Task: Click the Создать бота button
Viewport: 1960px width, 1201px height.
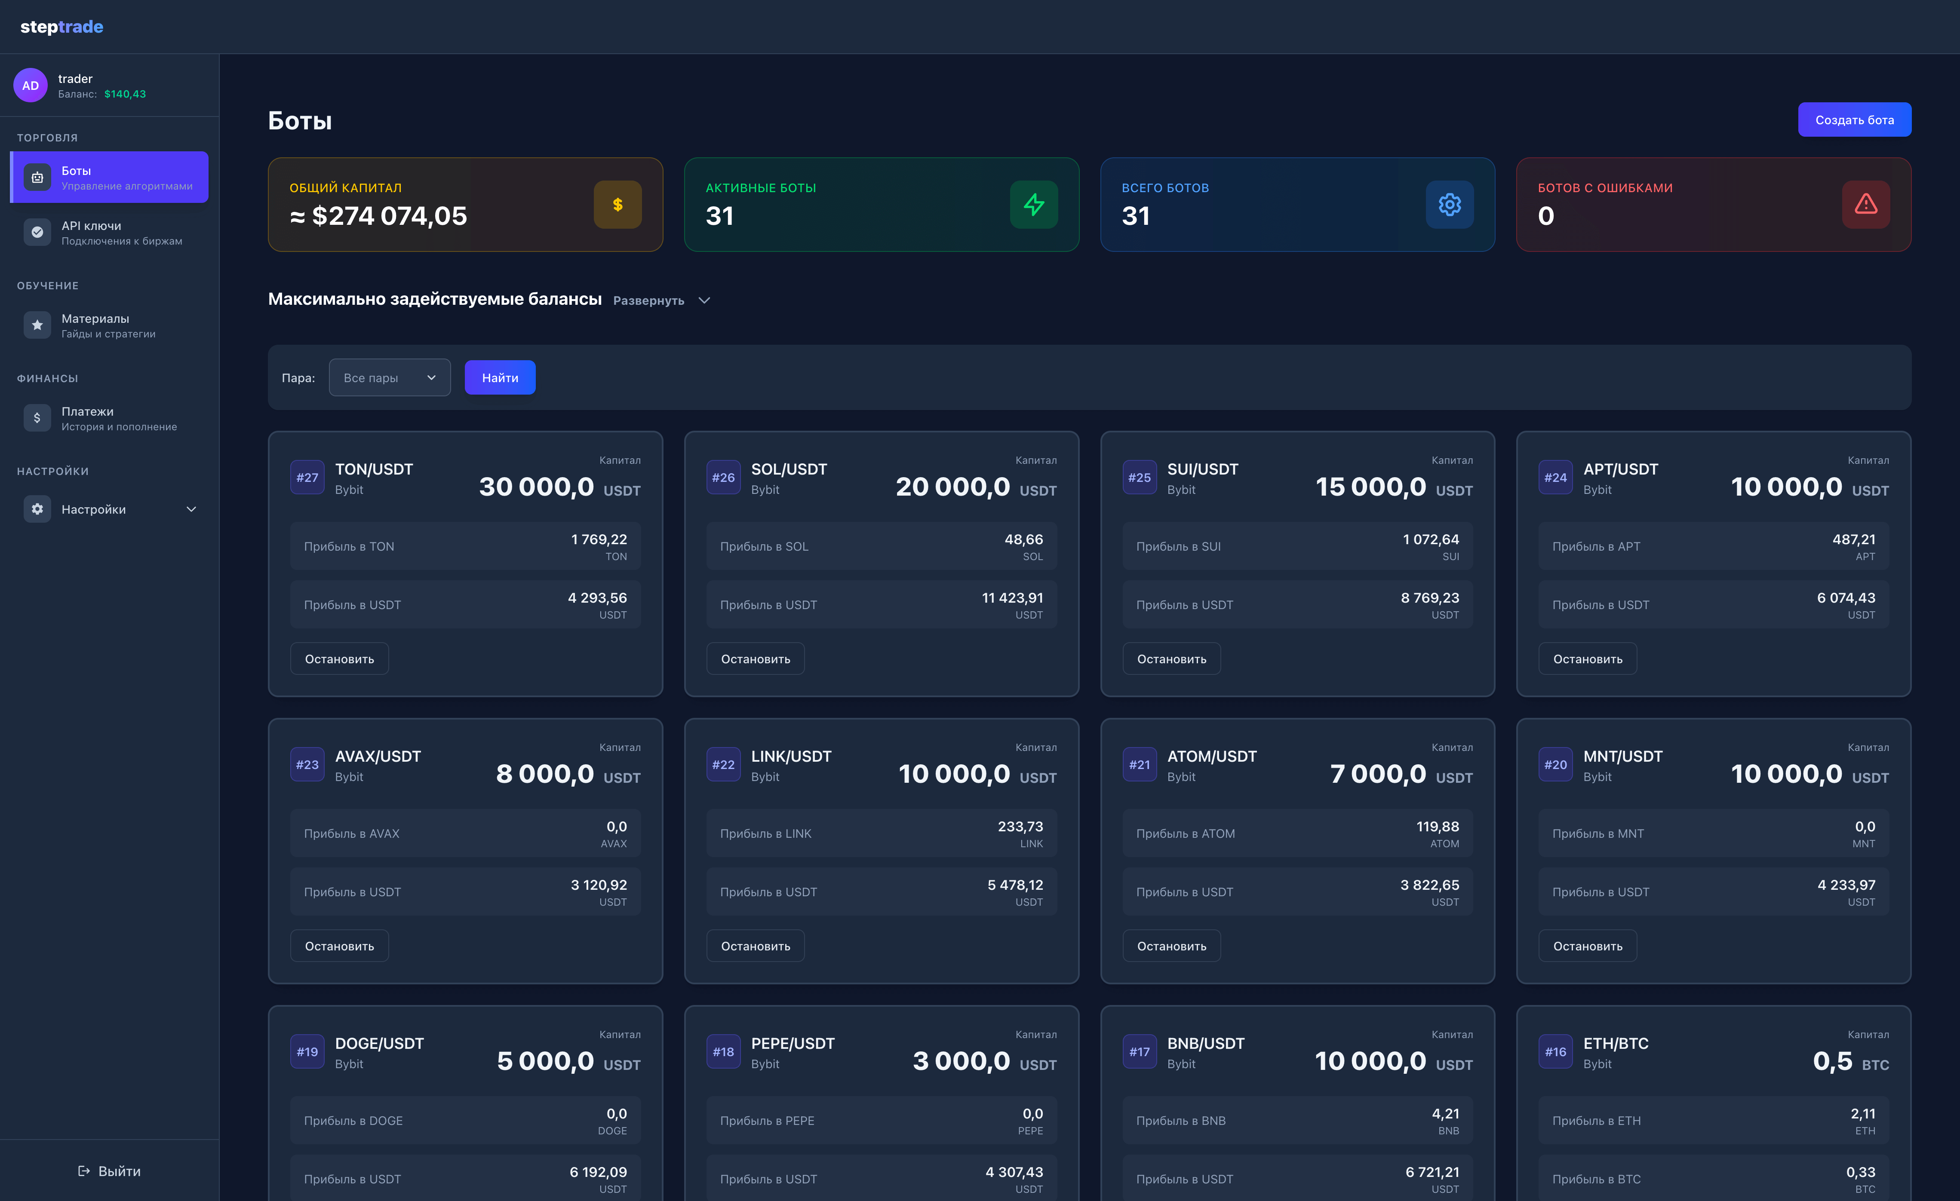Action: [x=1854, y=119]
